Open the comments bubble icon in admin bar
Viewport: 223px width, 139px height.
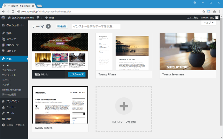[38, 18]
